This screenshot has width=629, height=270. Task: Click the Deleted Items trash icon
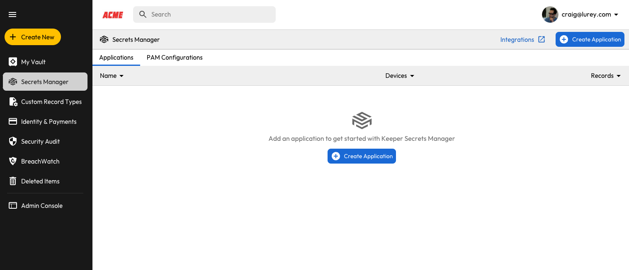point(13,181)
